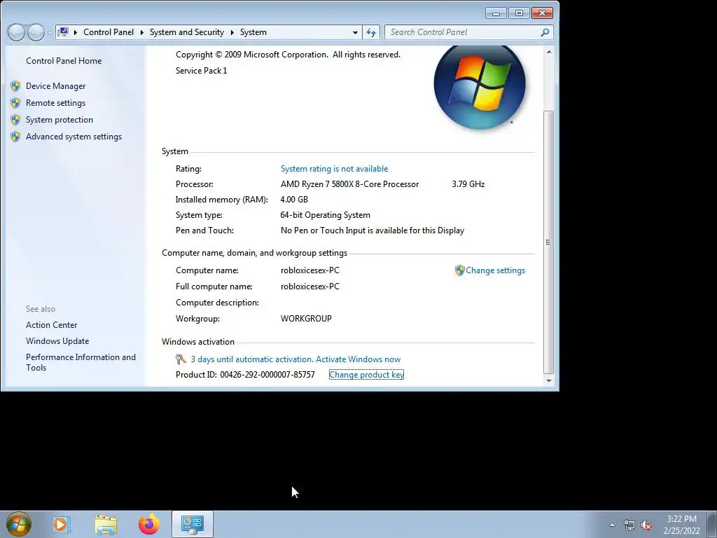
Task: Click the muted volume tray icon
Action: pyautogui.click(x=646, y=525)
